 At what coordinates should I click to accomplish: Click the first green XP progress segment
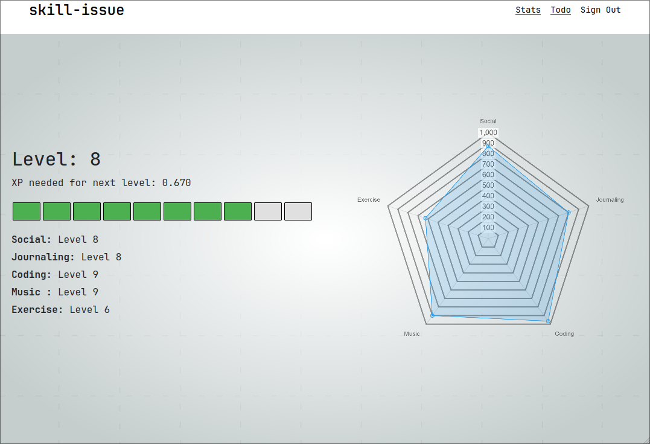tap(27, 211)
